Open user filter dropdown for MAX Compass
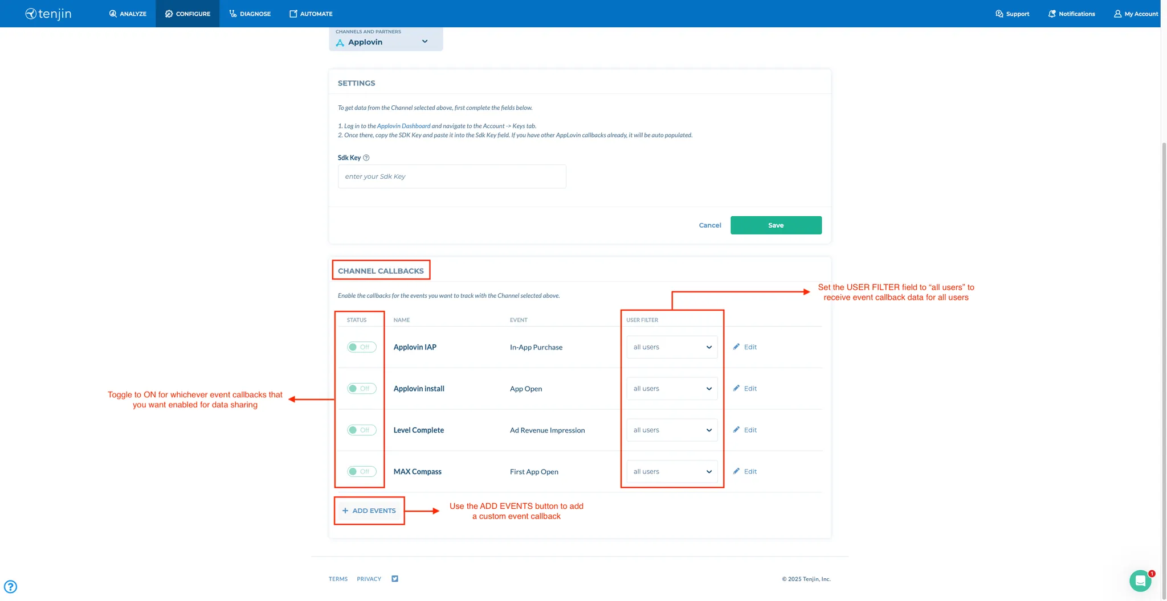1167x601 pixels. click(672, 472)
